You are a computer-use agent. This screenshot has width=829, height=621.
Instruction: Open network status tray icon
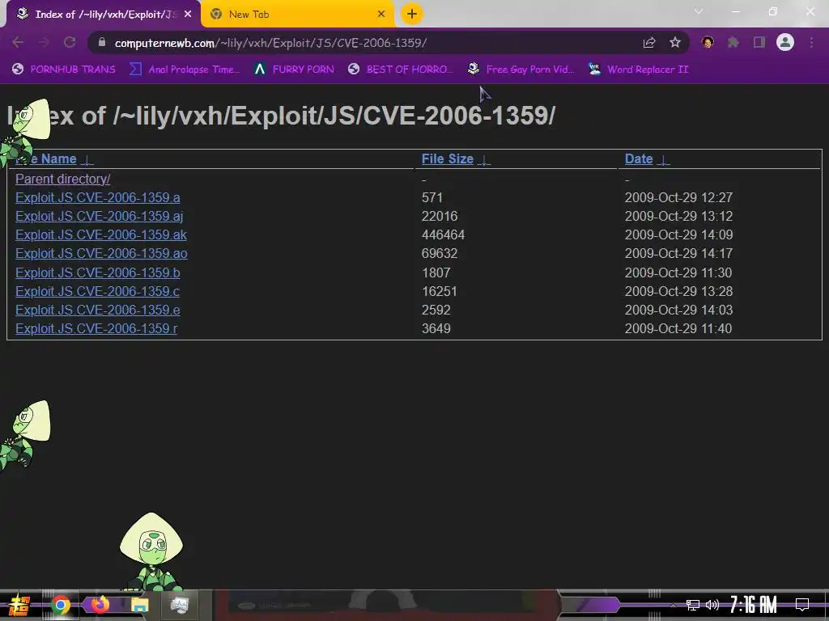693,605
